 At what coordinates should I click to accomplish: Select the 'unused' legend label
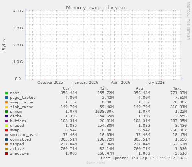pyautogui.click(x=17, y=126)
